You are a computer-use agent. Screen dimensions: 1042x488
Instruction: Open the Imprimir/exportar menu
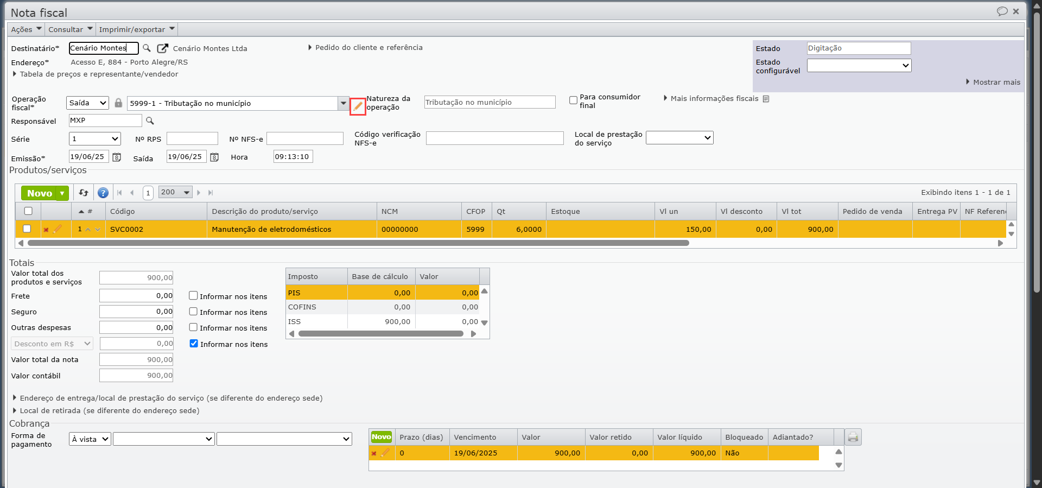[137, 29]
